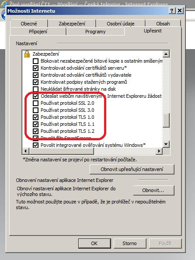Viewport: 195px width, 260px height.
Task: Click the vertical scrollbar thumb in settings
Action: pyautogui.click(x=166, y=120)
